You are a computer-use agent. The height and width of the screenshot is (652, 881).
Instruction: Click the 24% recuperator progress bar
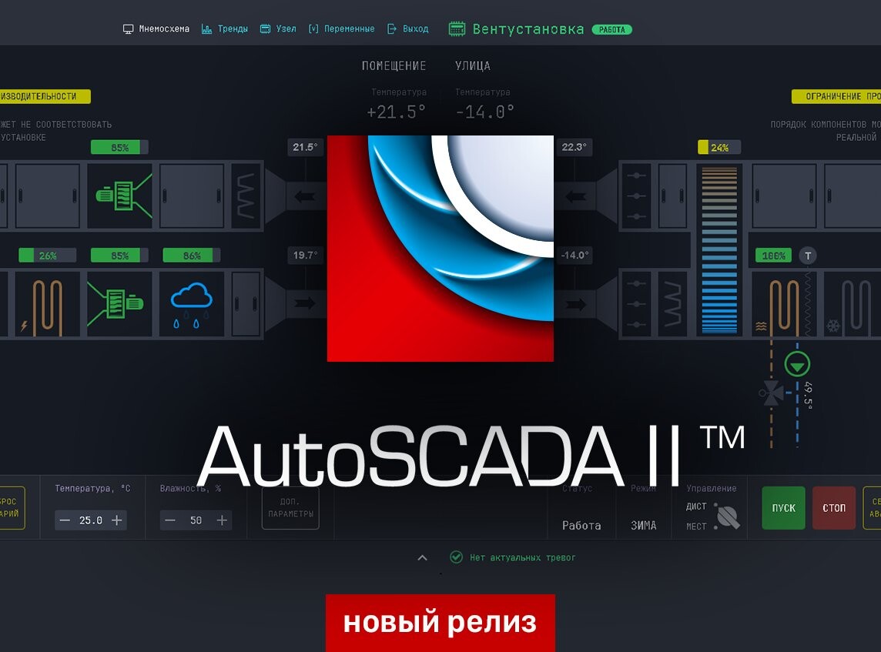coord(719,147)
